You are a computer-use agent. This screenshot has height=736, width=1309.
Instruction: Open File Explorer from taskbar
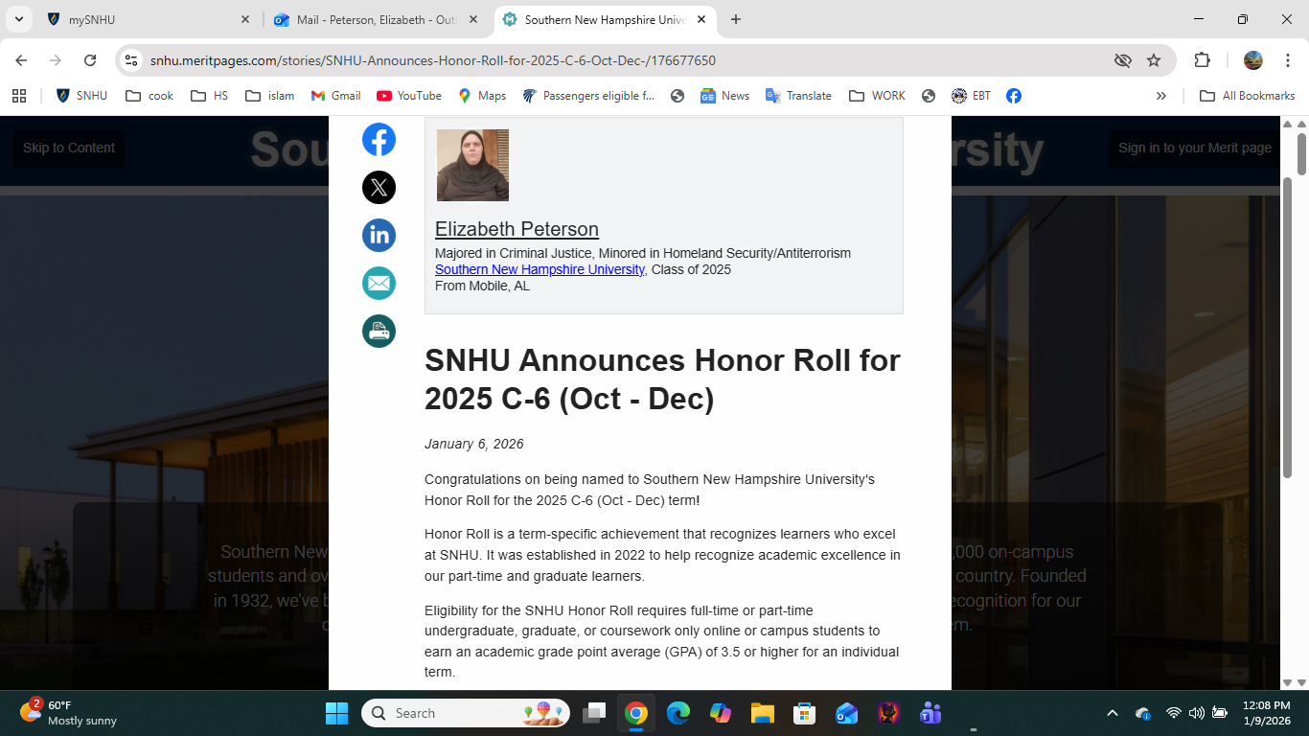click(x=762, y=713)
